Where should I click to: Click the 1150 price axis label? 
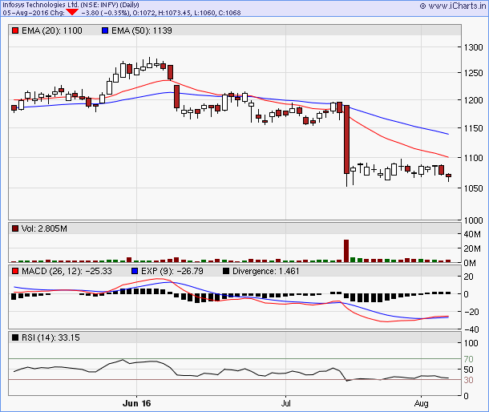click(x=473, y=128)
